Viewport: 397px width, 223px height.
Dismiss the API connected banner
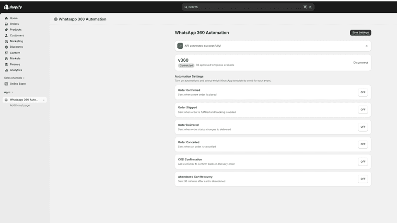coord(366,46)
